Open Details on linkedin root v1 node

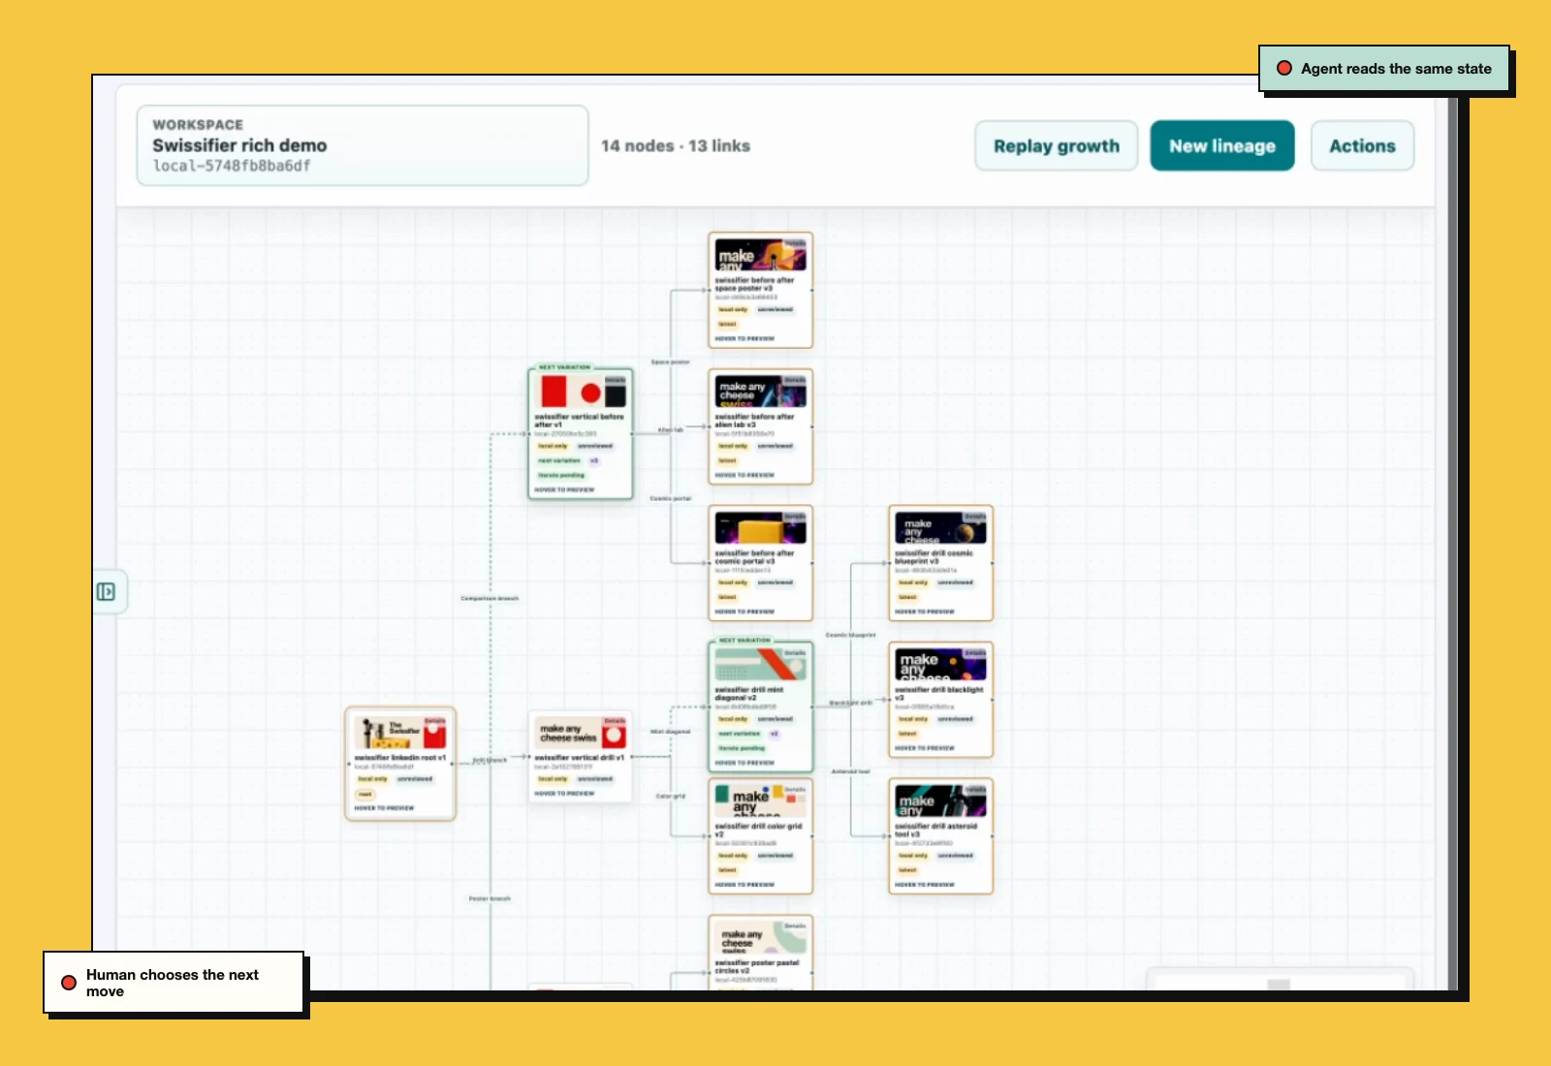(435, 721)
